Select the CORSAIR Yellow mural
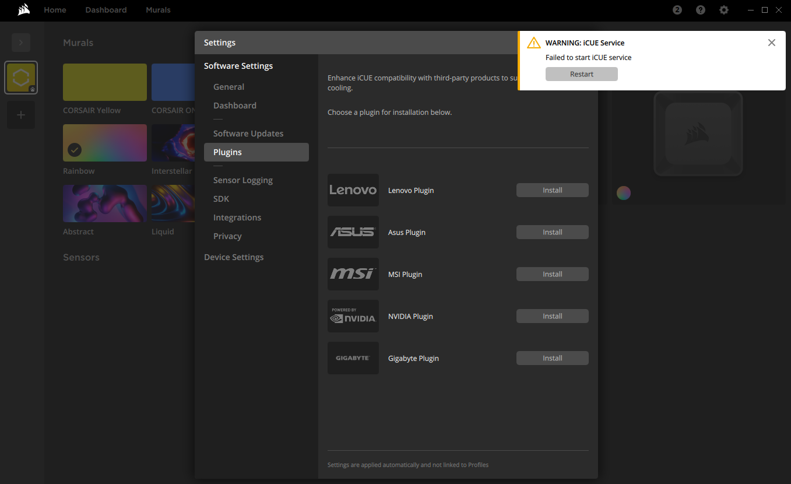 tap(105, 82)
